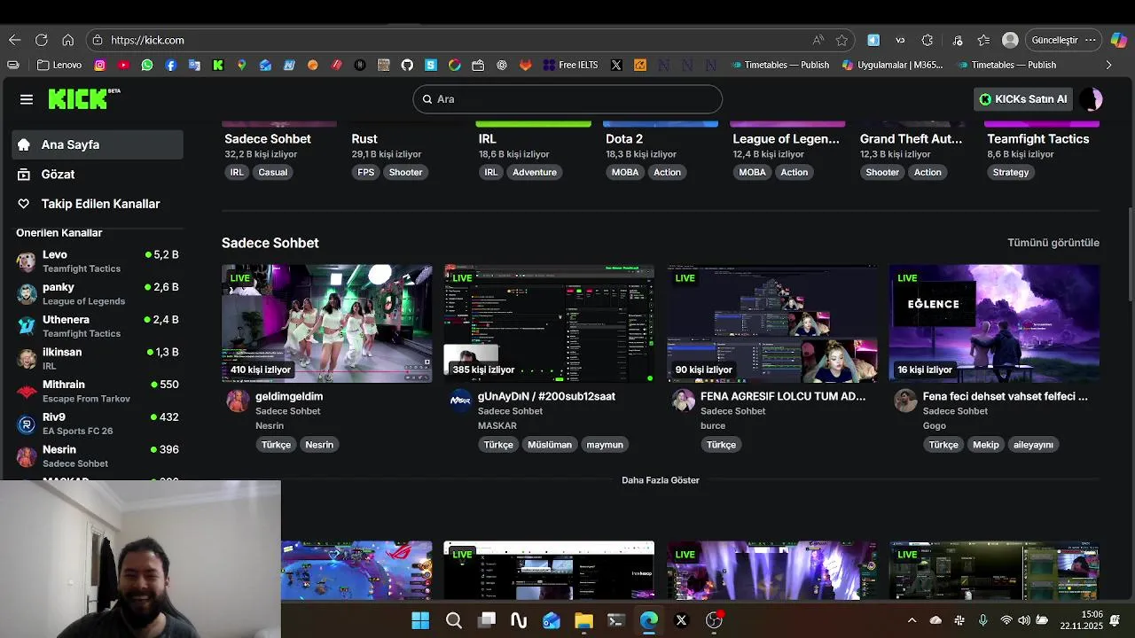The width and height of the screenshot is (1135, 638).
Task: Click the Strategy tag
Action: pyautogui.click(x=1011, y=172)
